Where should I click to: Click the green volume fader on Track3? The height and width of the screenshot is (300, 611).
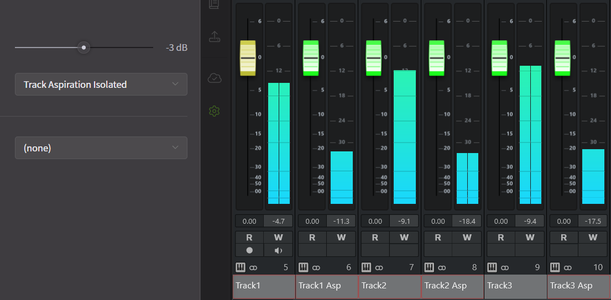[x=499, y=58]
